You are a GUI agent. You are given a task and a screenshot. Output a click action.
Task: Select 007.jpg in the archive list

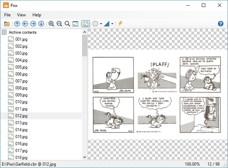(x=21, y=81)
